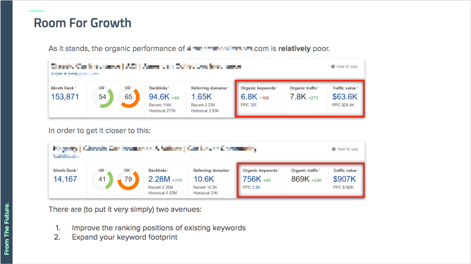Click info icon next to Referring domains above 1.65K

[228, 88]
